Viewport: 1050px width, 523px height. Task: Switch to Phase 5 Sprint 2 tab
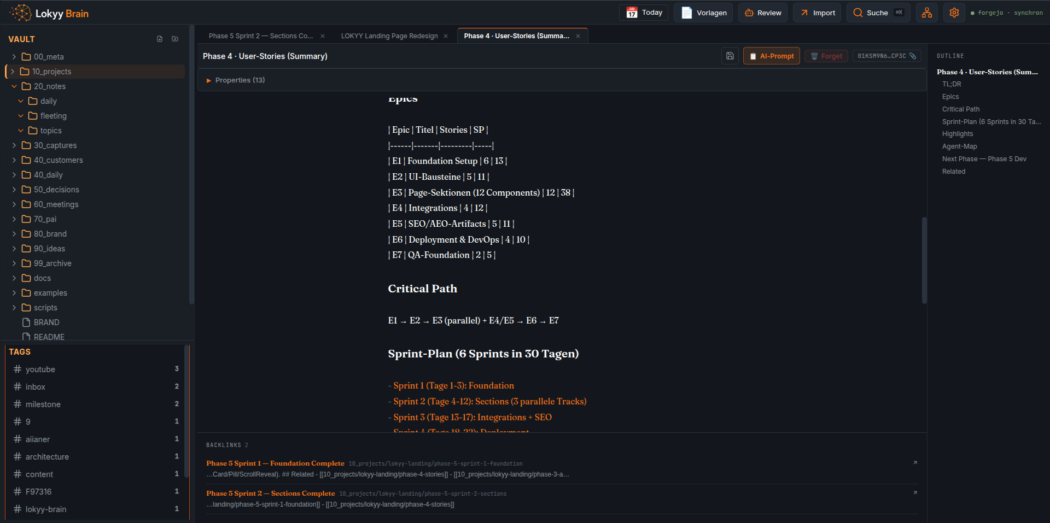tap(261, 36)
